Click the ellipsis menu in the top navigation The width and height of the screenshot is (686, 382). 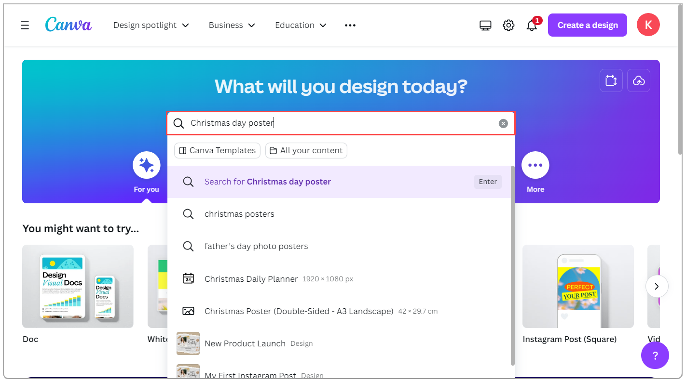[x=350, y=25]
